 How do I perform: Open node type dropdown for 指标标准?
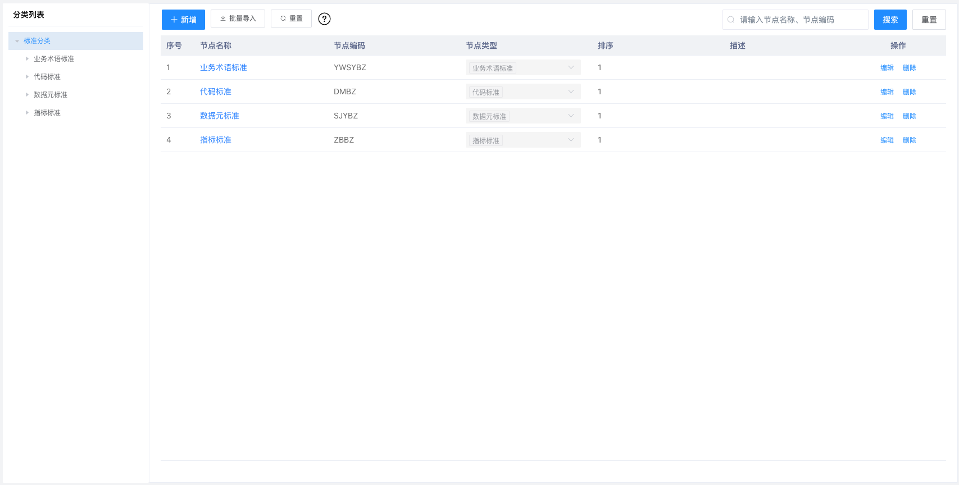click(x=522, y=140)
